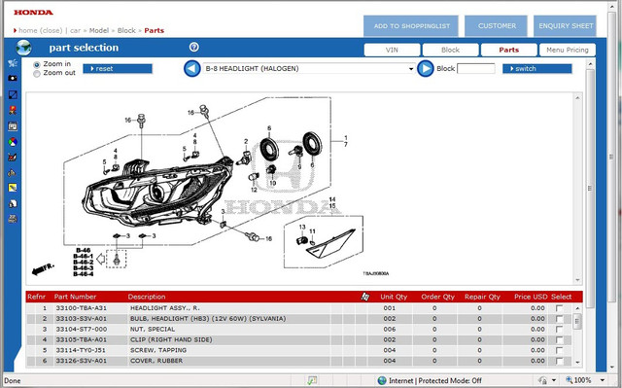The height and width of the screenshot is (388, 622).
Task: Click the status bar checkmark note icon
Action: click(x=312, y=380)
